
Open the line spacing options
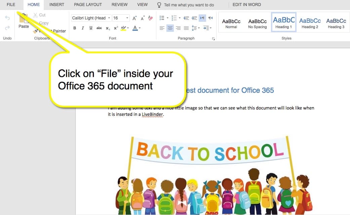[196, 28]
